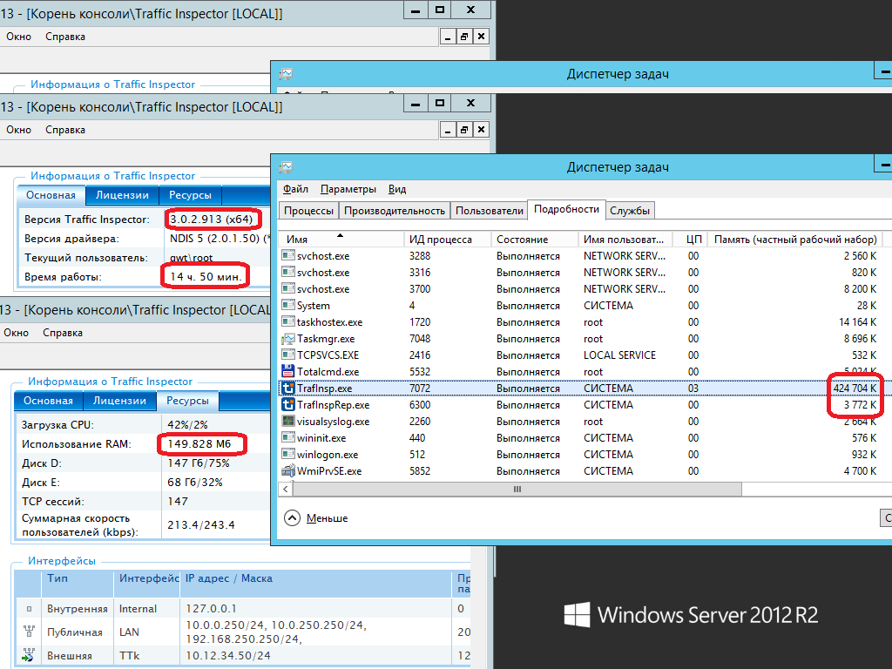Click the 424 704 K memory value
The height and width of the screenshot is (669, 892).
(x=855, y=389)
